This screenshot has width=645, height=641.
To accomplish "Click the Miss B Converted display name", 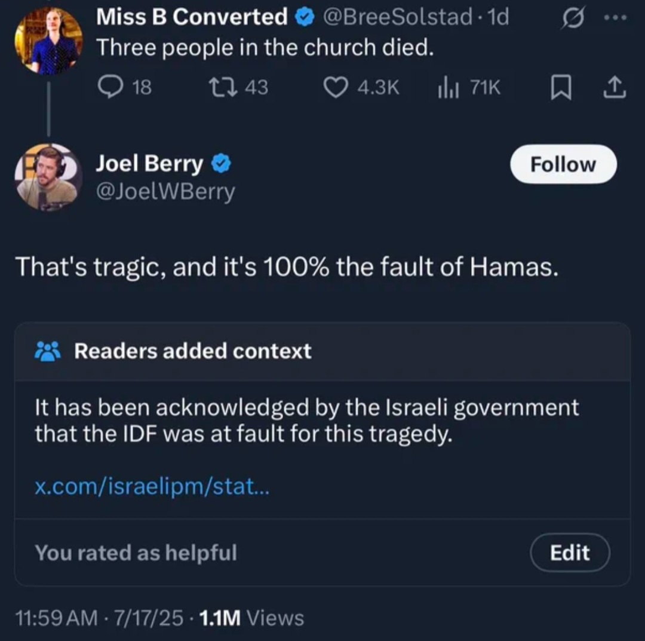I will 192,17.
